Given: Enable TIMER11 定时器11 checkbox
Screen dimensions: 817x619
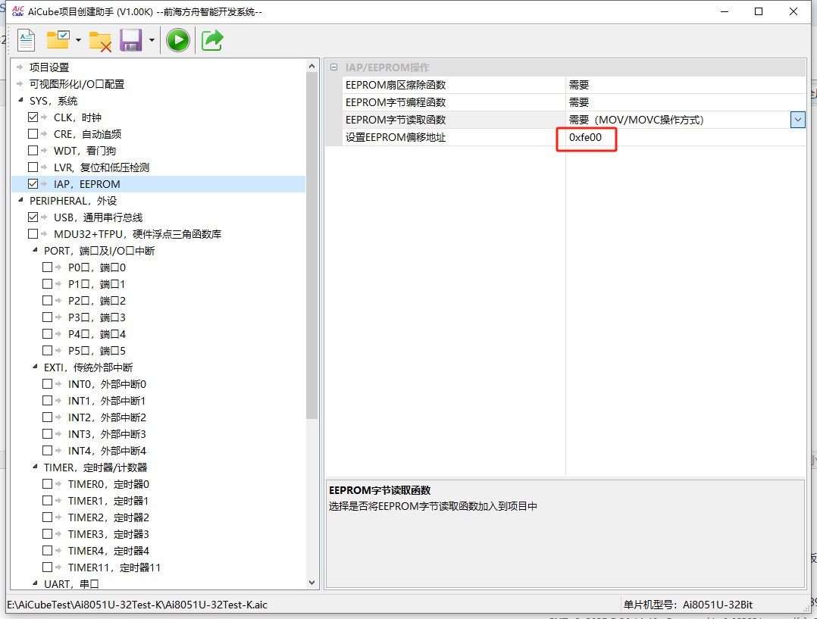Looking at the screenshot, I should click(x=48, y=567).
